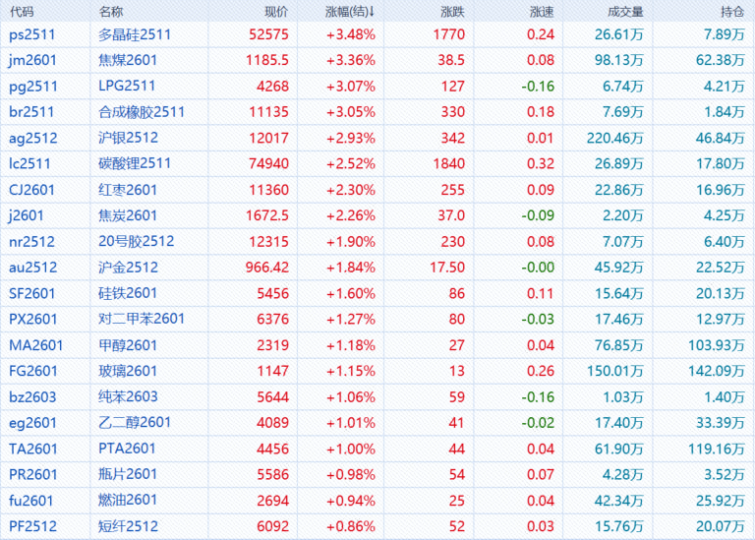This screenshot has width=755, height=540.
Task: Click price value 52575
Action: (268, 34)
